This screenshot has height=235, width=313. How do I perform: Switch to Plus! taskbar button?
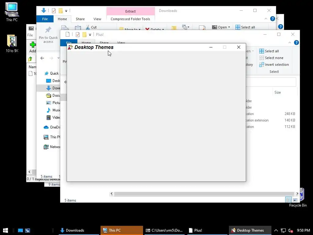click(207, 230)
